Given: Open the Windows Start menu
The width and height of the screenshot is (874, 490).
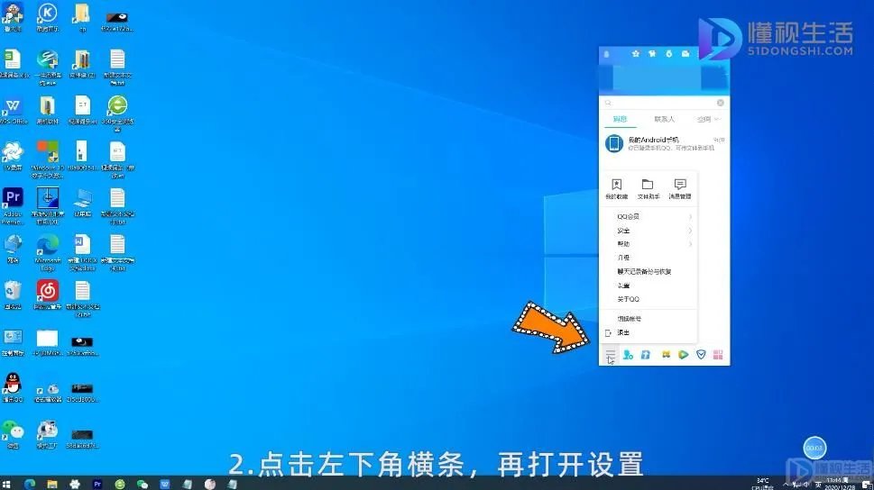Looking at the screenshot, I should point(6,484).
